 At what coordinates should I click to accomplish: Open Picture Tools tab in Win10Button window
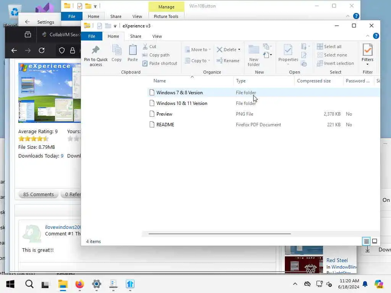166,16
